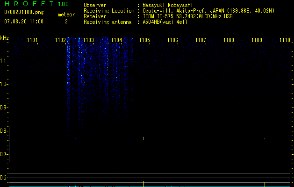Click the 1101 time axis label
This screenshot has height=187, width=294.
[x=32, y=40]
